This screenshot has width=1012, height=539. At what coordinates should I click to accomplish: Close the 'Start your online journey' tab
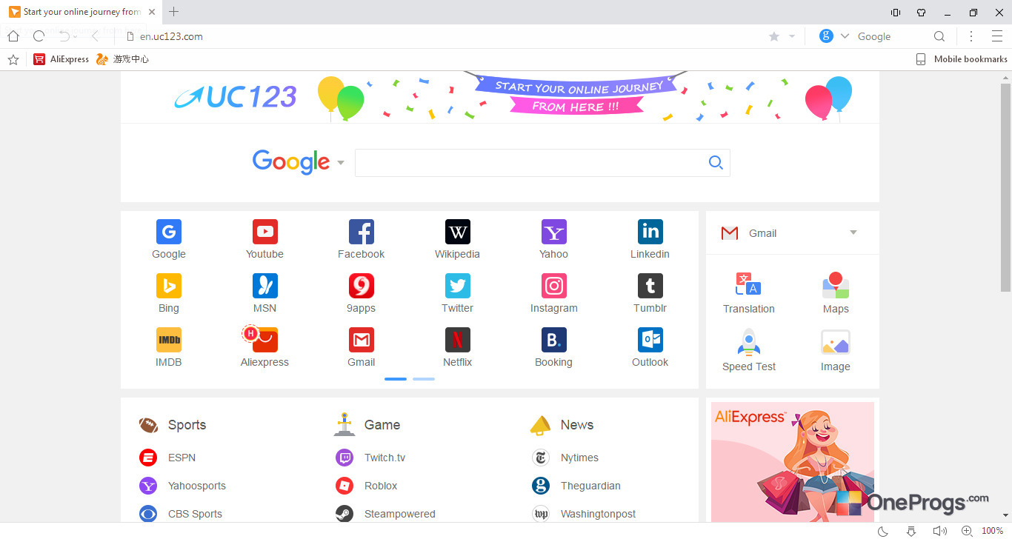click(x=152, y=12)
